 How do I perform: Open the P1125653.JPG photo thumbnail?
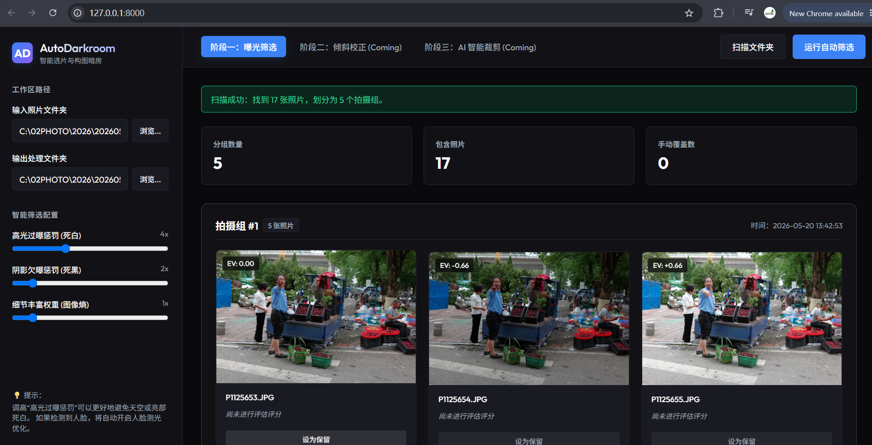point(316,317)
